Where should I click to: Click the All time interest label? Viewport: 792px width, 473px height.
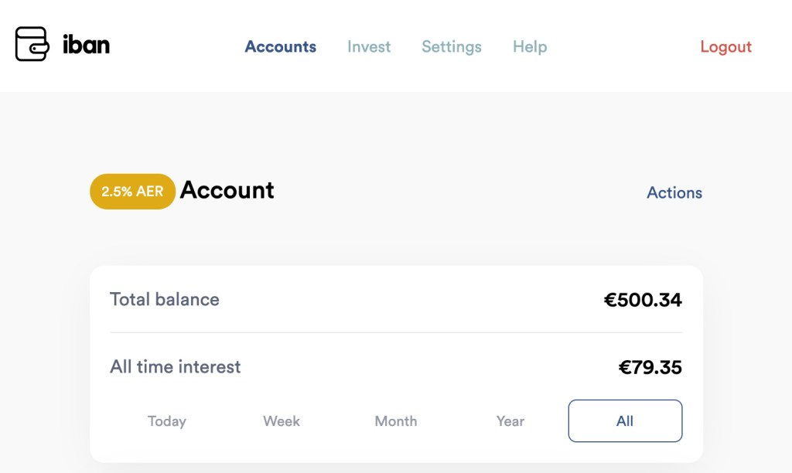tap(175, 367)
